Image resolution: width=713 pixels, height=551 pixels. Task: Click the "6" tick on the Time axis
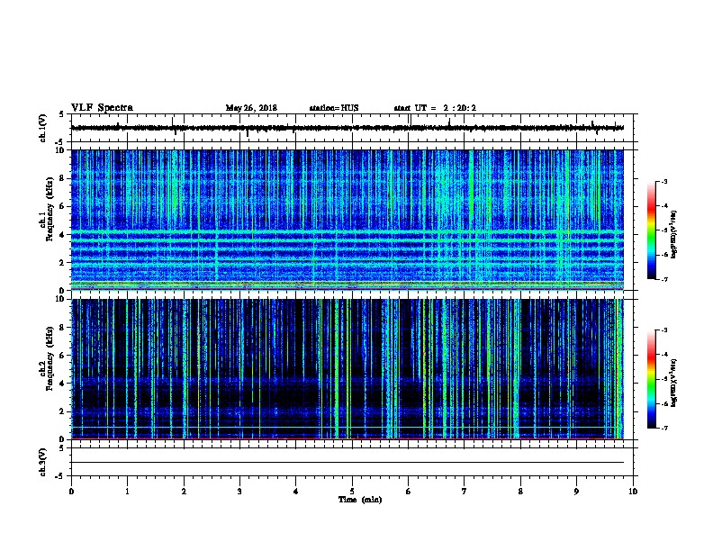(x=409, y=492)
